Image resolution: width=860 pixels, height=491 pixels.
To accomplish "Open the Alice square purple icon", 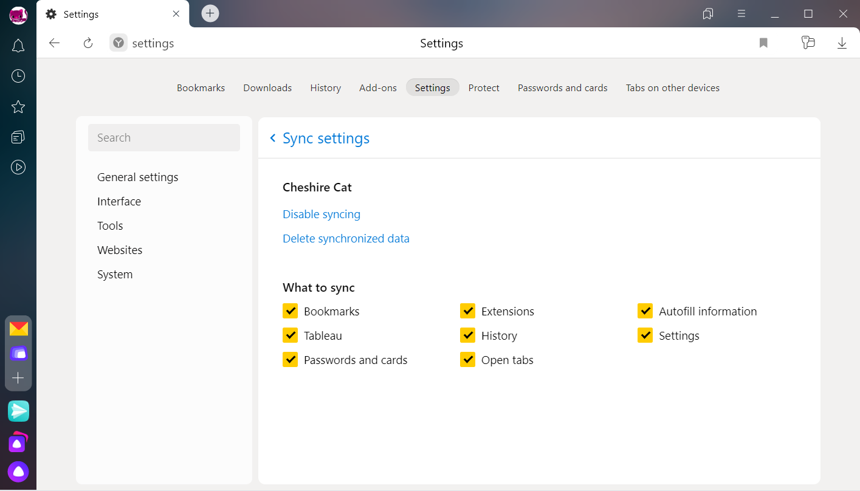I will point(18,442).
